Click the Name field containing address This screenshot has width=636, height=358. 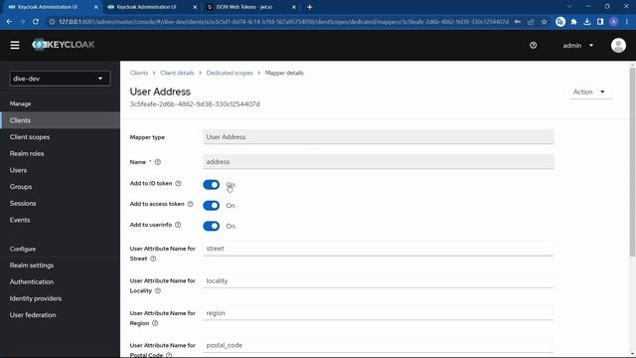coord(378,162)
